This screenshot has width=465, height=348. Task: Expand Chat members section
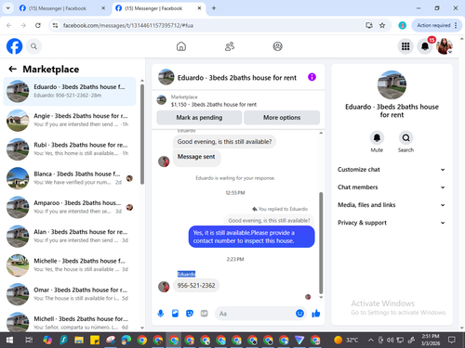point(392,187)
